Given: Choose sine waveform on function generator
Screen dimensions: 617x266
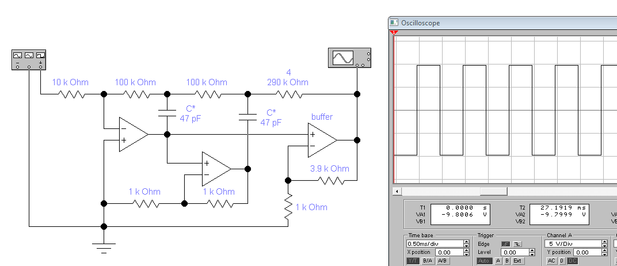Looking at the screenshot, I should point(17,55).
